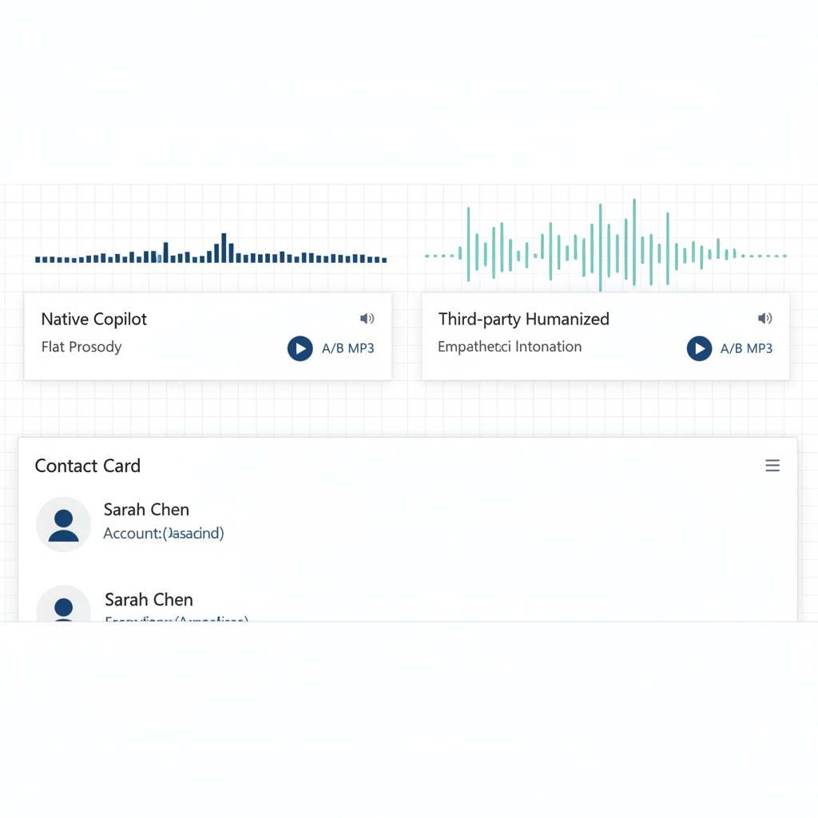Open the Contact Card hamburger menu

tap(772, 466)
